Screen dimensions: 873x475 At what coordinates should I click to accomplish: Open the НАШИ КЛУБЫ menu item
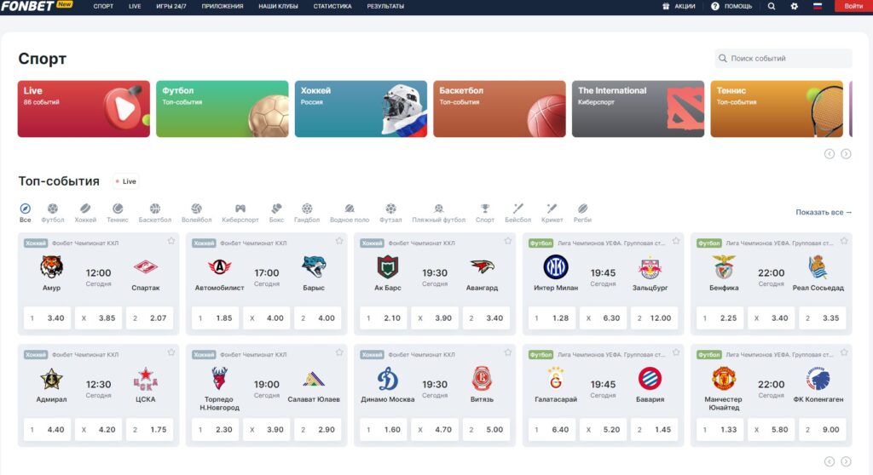279,6
